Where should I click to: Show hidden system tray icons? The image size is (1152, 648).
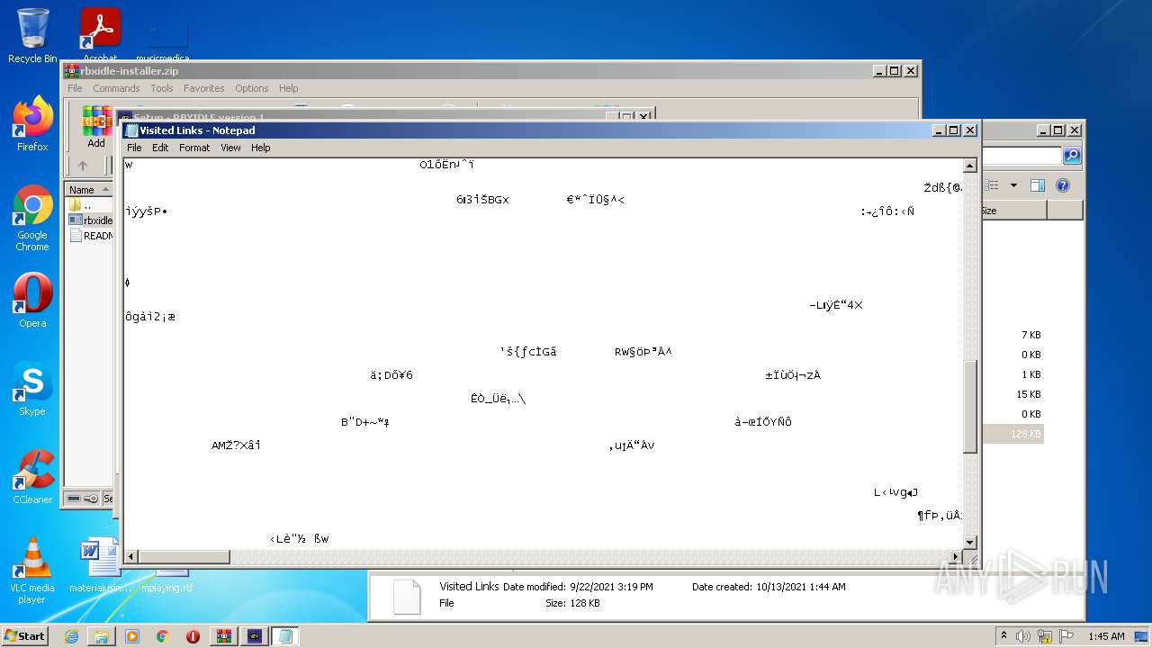(1003, 636)
